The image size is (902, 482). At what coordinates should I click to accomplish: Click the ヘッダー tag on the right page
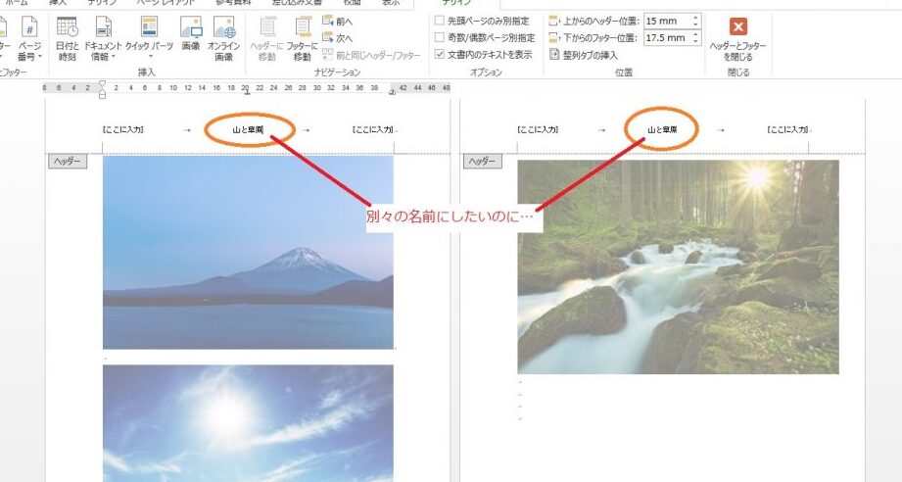pyautogui.click(x=482, y=162)
